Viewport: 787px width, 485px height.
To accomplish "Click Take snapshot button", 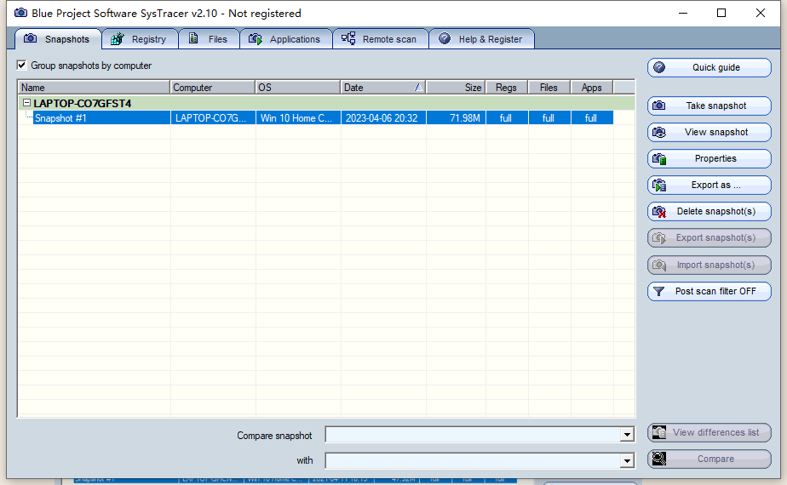I will click(x=709, y=106).
